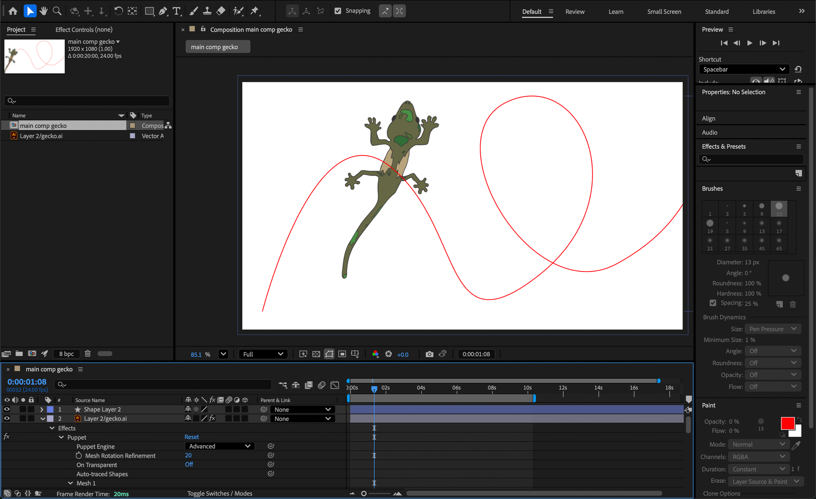Select the Pen tool in toolbar
The width and height of the screenshot is (816, 499).
pos(163,11)
